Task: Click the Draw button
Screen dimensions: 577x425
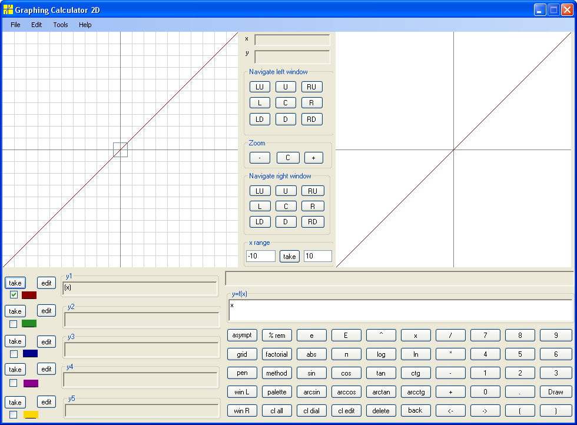Action: (x=556, y=392)
